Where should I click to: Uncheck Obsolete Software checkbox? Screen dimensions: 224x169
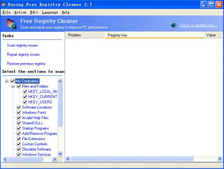pos(19,149)
